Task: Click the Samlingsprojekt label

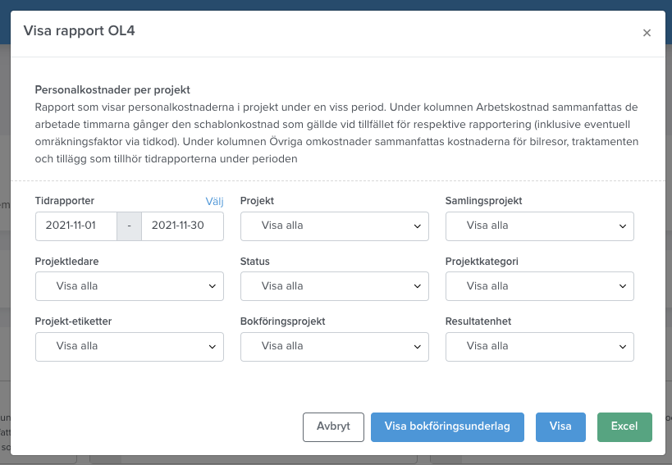Action: click(484, 201)
